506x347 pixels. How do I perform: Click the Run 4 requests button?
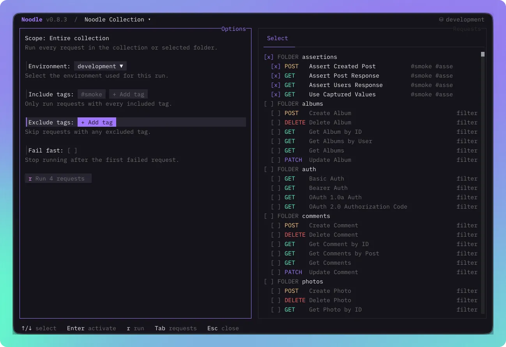(x=58, y=179)
